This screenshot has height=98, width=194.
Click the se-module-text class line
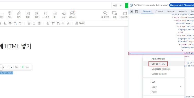[184, 23]
